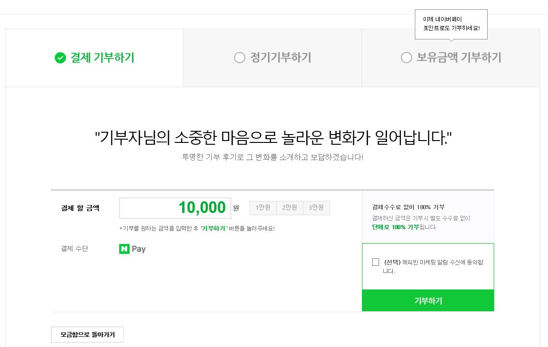Click the green N Pay logo

click(x=132, y=249)
